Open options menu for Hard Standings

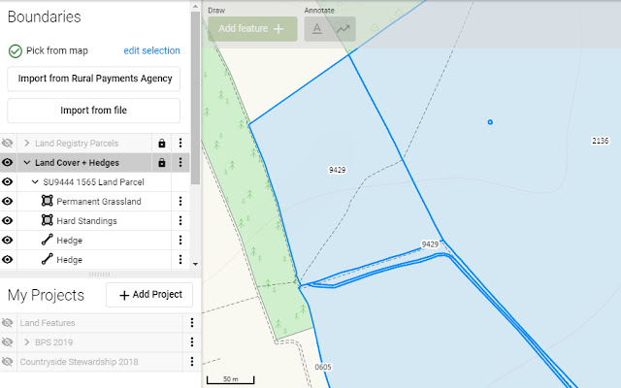180,220
